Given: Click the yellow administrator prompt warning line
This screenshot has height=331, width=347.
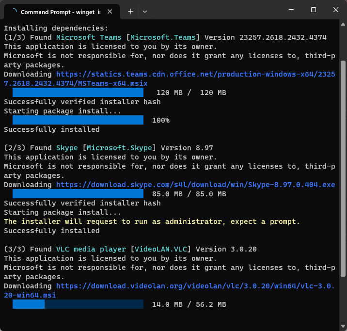Looking at the screenshot, I should click(x=152, y=221).
